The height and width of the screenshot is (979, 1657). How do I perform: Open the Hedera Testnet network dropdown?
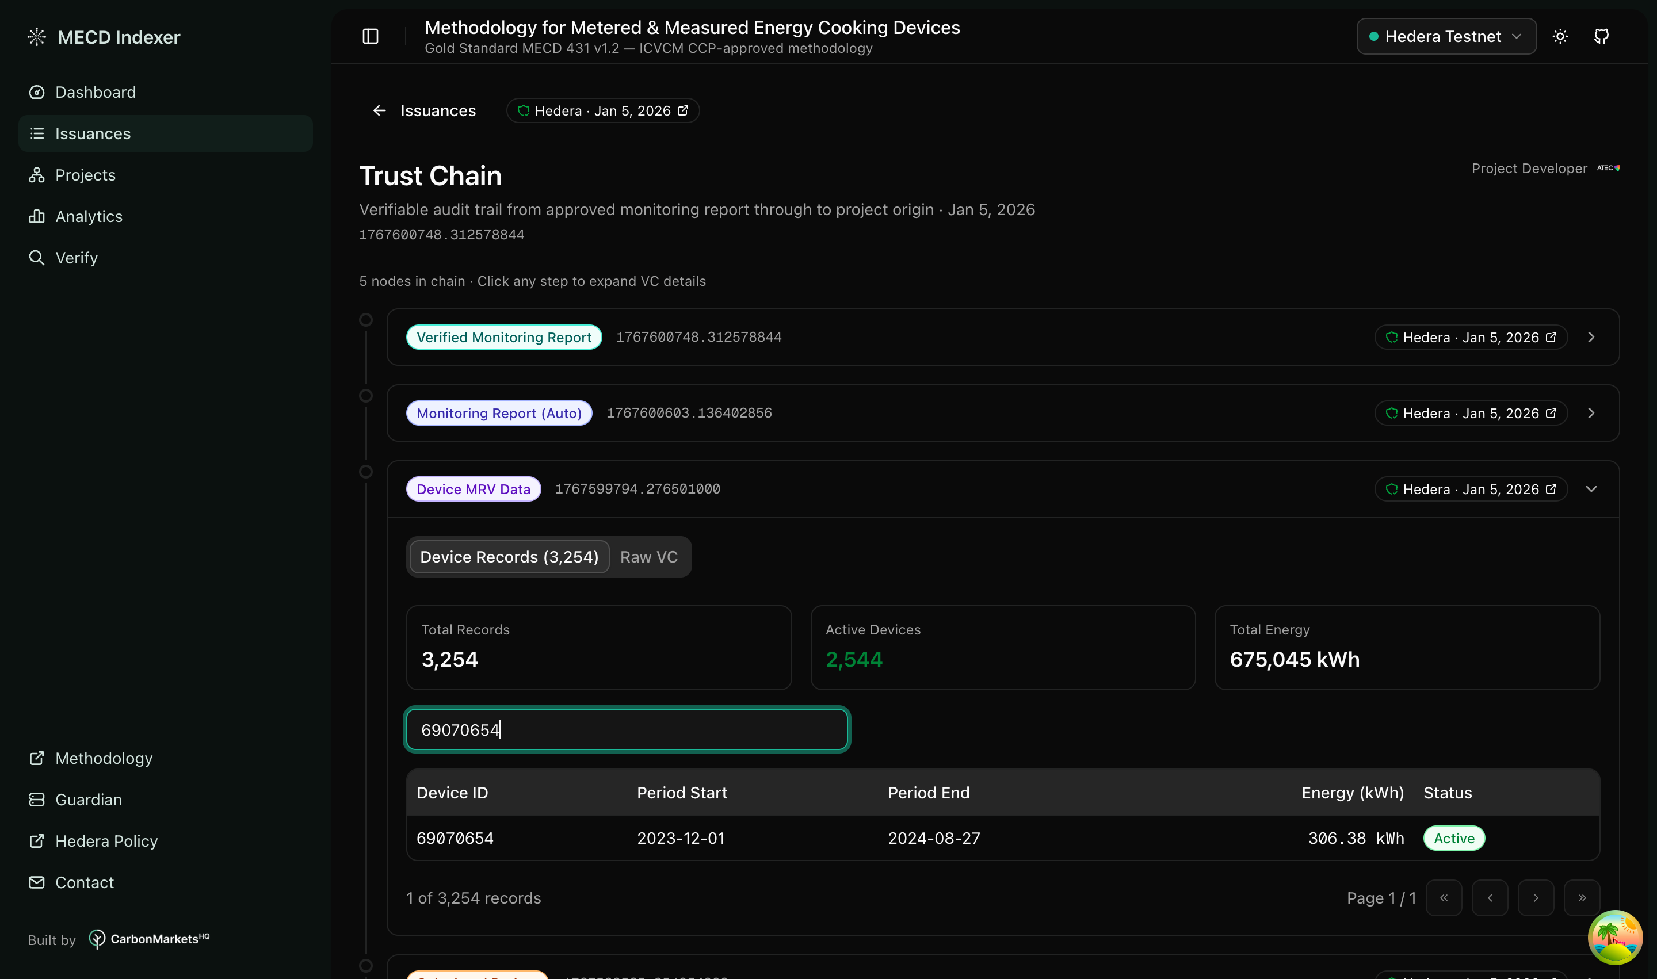(1446, 36)
